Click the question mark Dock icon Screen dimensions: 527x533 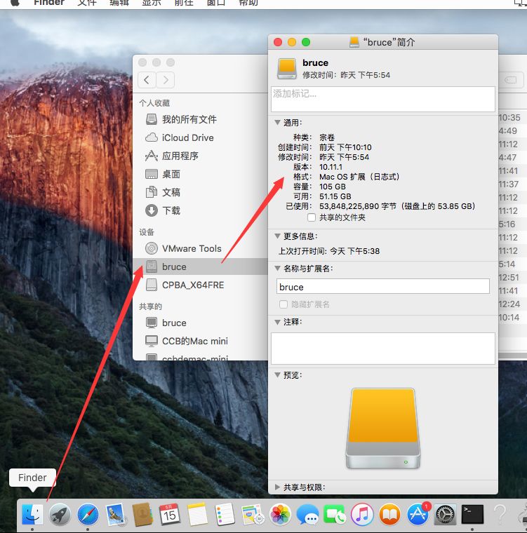coord(500,514)
